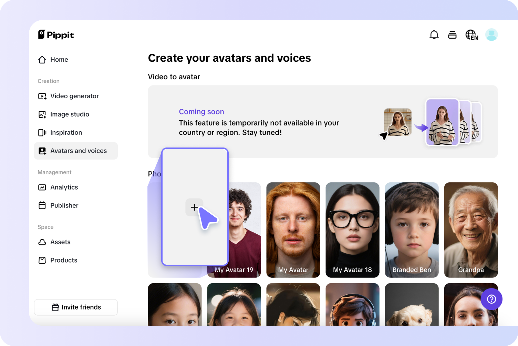Open the Inspiration panel

click(66, 132)
